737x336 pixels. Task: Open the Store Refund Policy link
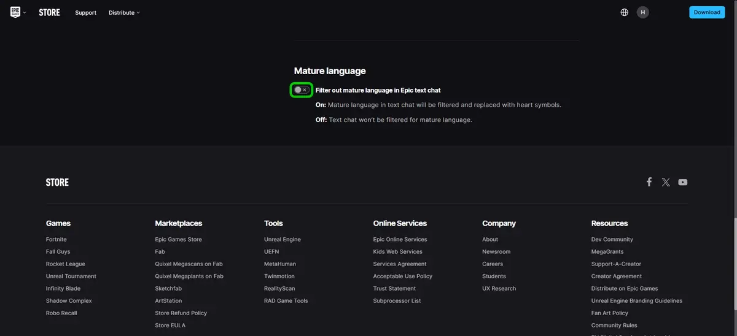coord(181,313)
